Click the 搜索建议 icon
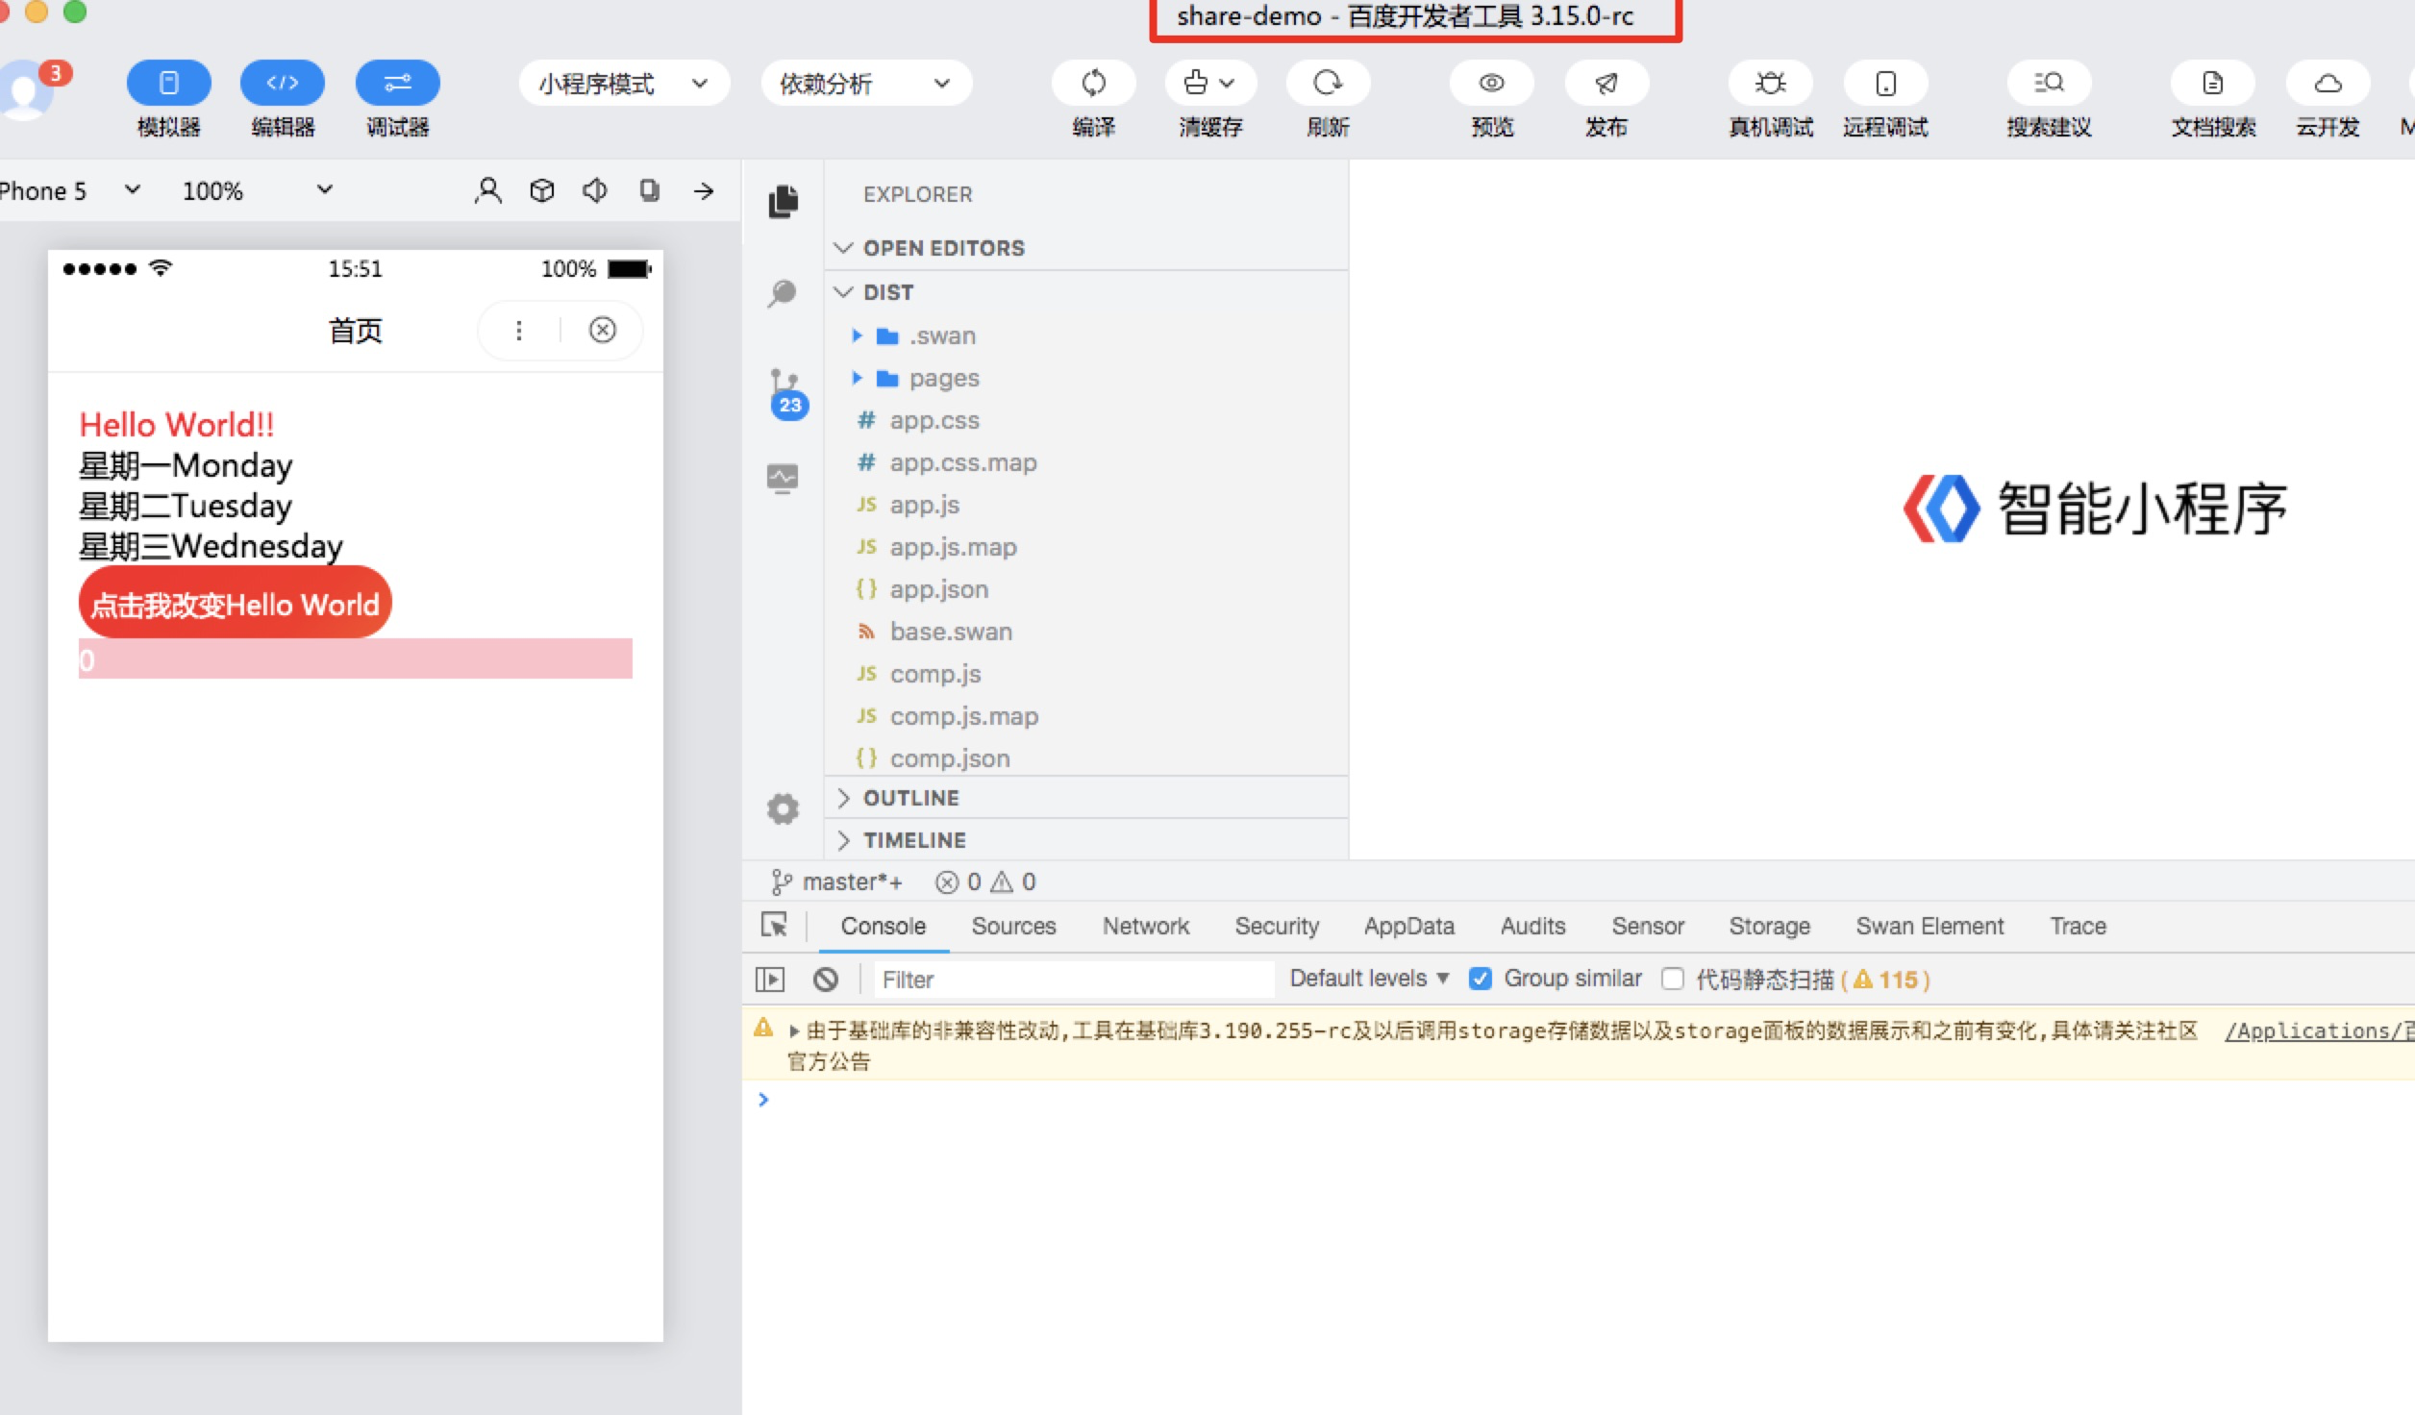The width and height of the screenshot is (2415, 1415). pos(2049,83)
